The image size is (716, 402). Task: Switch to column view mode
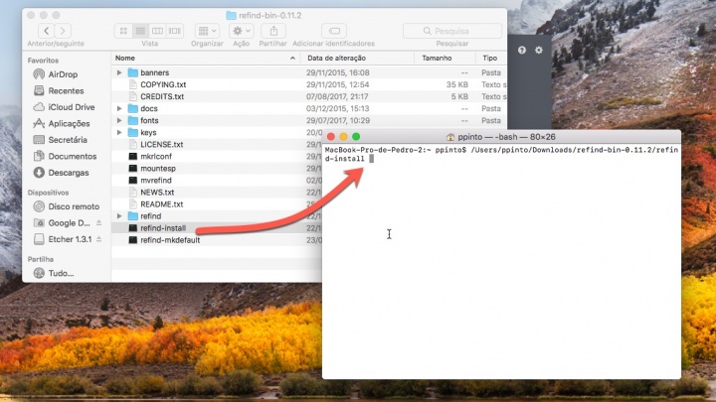[158, 31]
